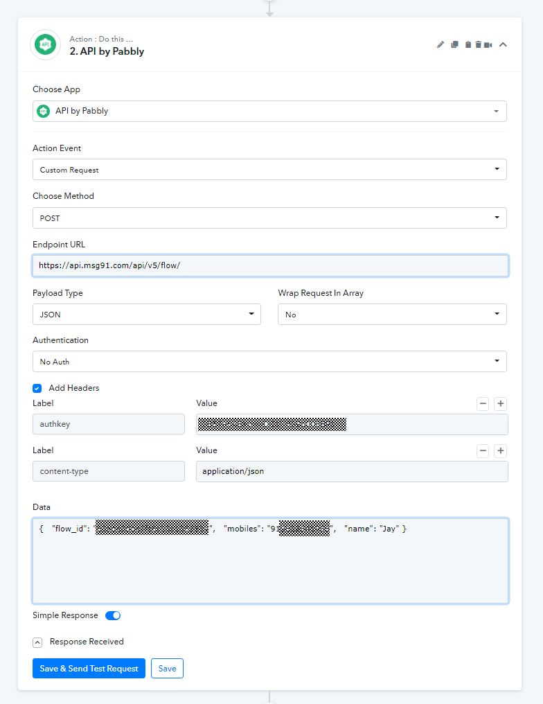Open the Wrap Request In Array dropdown
The width and height of the screenshot is (543, 704).
(x=392, y=315)
